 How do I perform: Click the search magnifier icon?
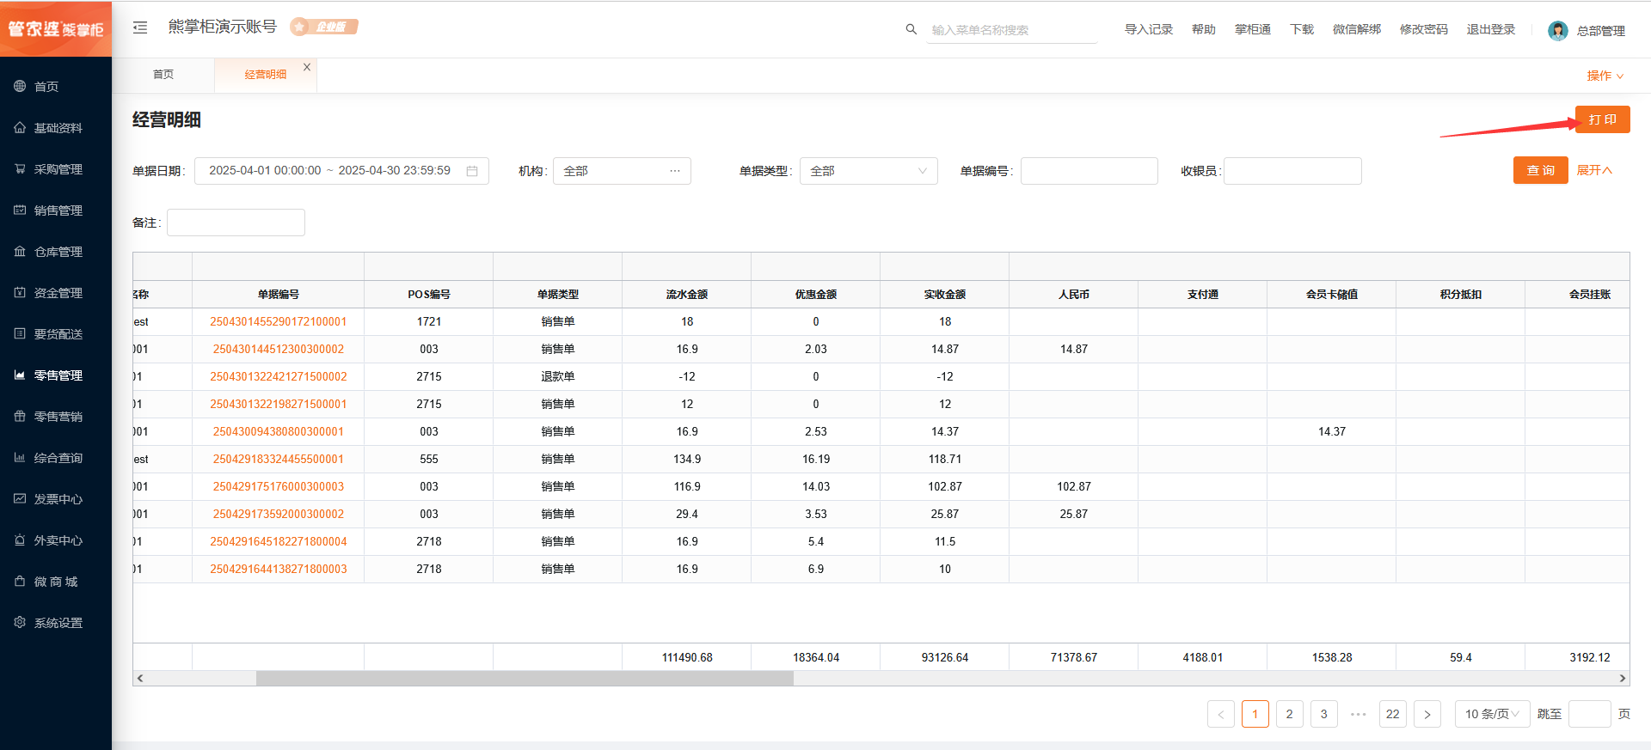(x=911, y=29)
